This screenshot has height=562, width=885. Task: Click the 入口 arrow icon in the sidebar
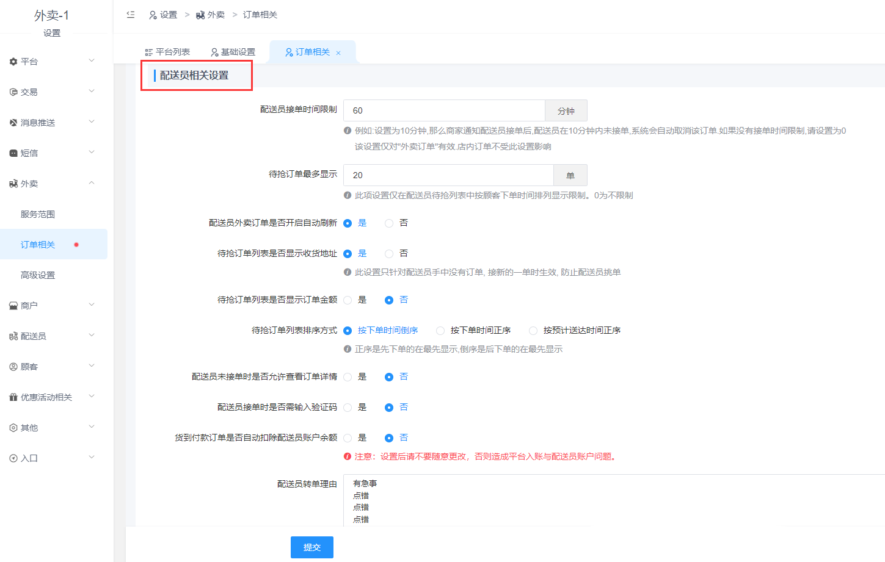(13, 458)
